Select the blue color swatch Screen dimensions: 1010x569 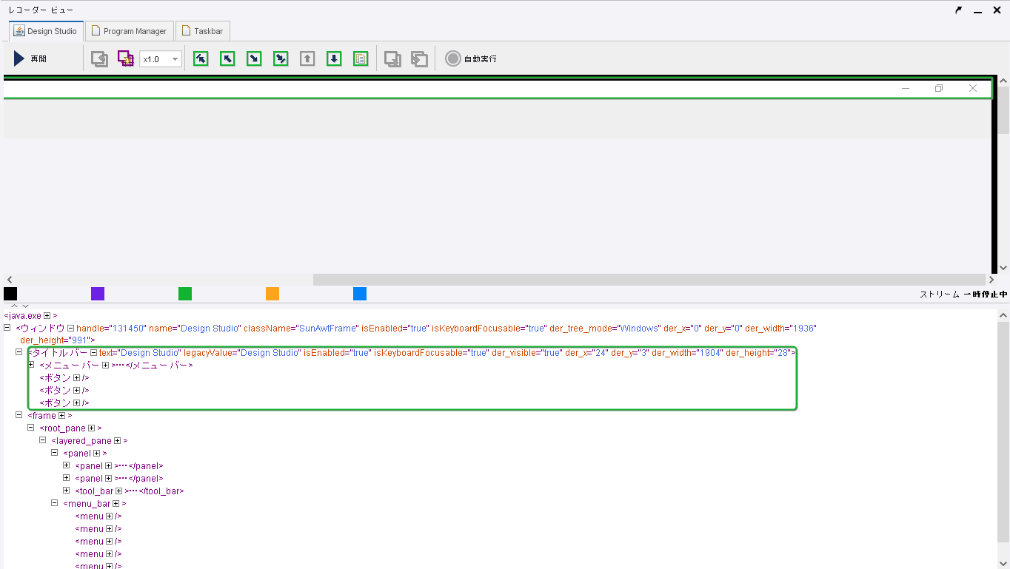pyautogui.click(x=360, y=294)
